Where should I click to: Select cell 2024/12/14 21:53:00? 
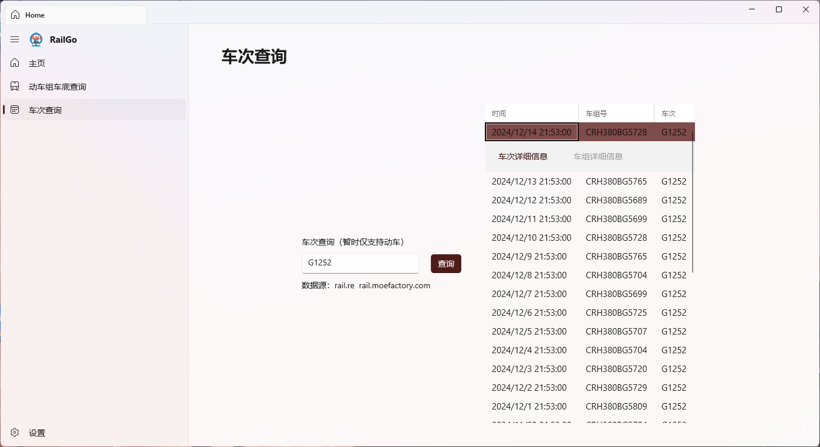[532, 132]
